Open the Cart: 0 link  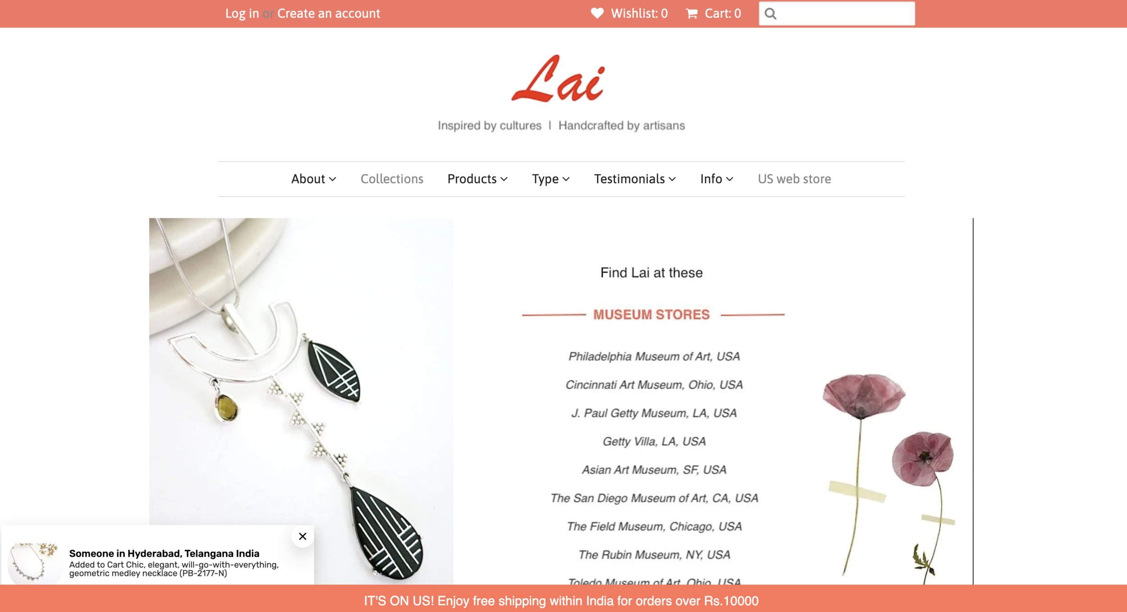[x=713, y=14]
